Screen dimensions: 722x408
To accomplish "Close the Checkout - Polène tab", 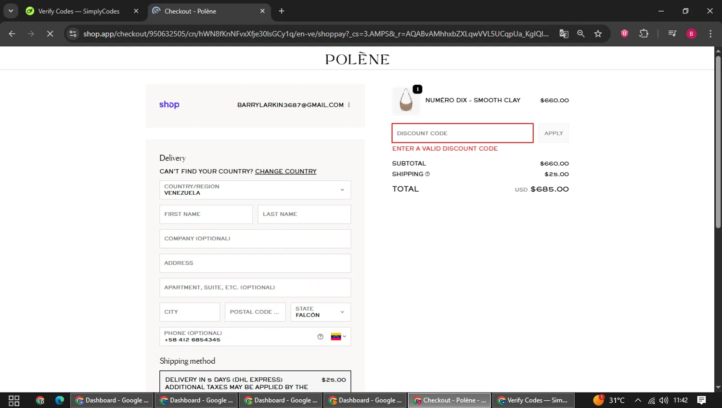I will 262,11.
